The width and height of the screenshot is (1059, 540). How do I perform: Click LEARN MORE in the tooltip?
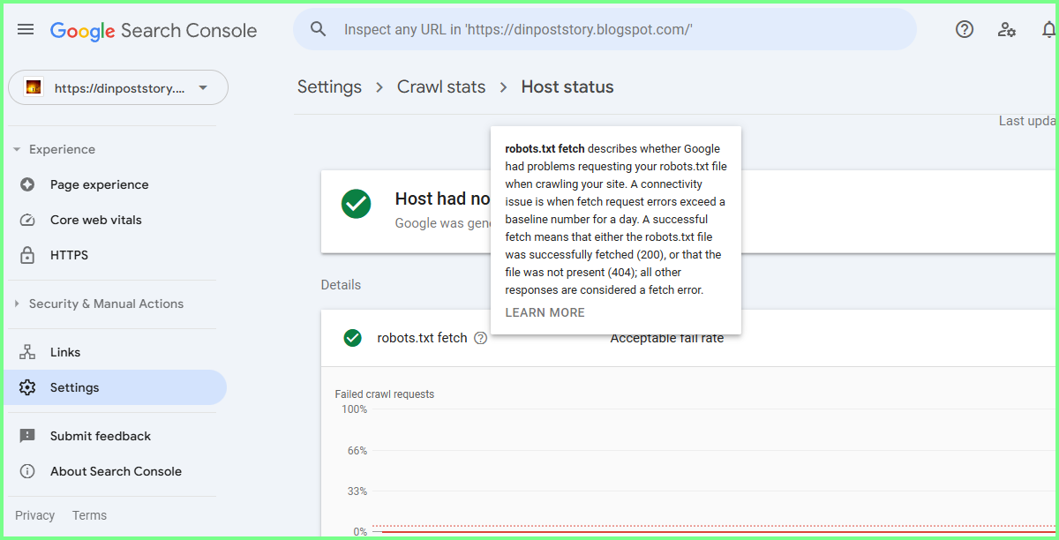pyautogui.click(x=545, y=312)
